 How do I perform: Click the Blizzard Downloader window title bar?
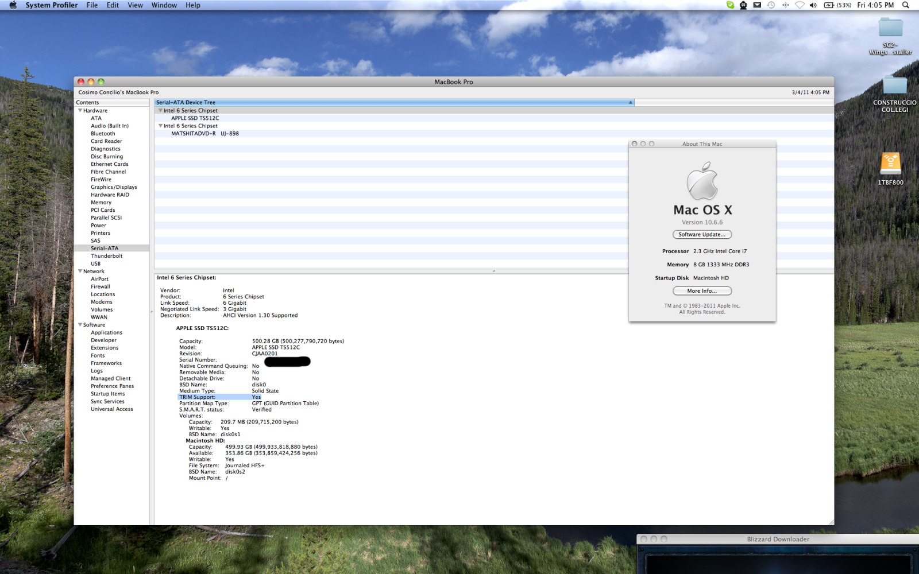[778, 539]
